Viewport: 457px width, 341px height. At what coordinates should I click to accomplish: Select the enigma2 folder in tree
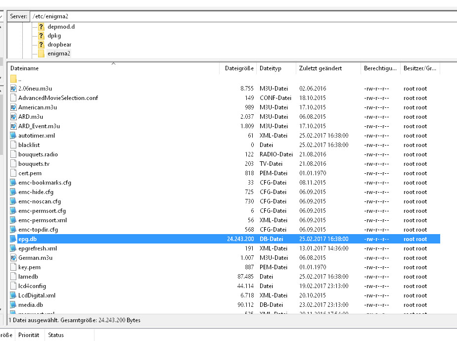point(59,53)
